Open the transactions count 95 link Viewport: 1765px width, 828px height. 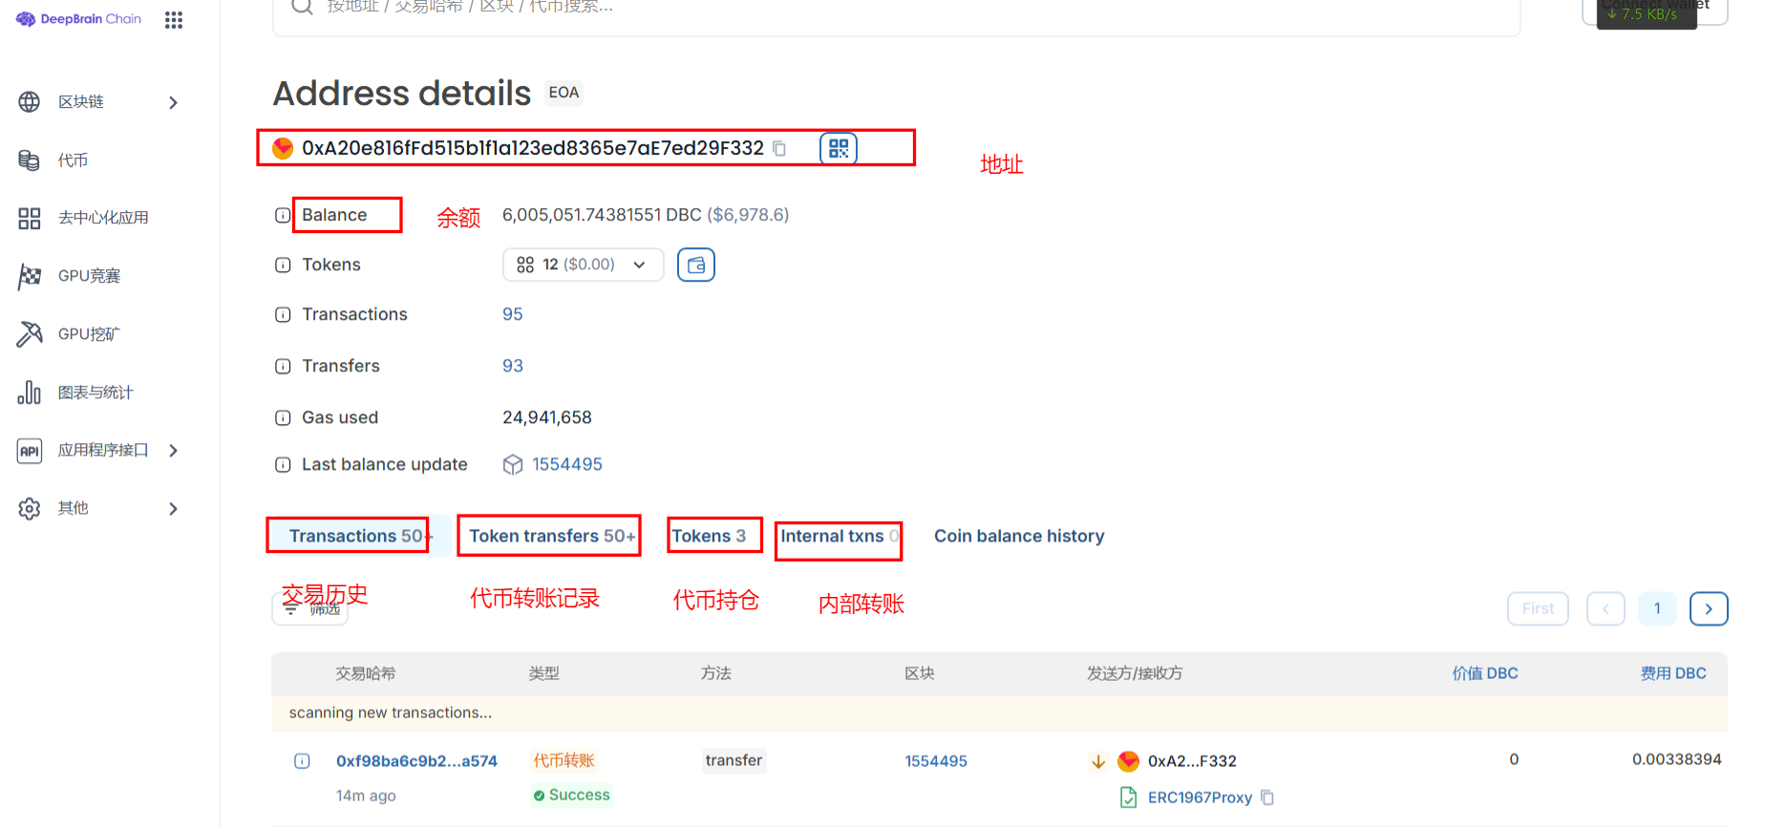pyautogui.click(x=513, y=314)
